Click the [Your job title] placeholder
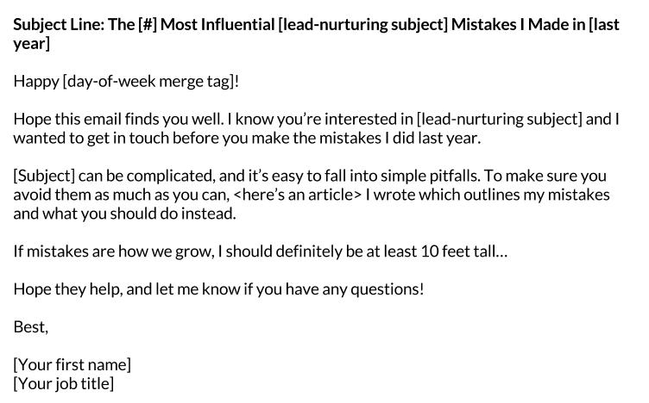The image size is (649, 403). 63,383
